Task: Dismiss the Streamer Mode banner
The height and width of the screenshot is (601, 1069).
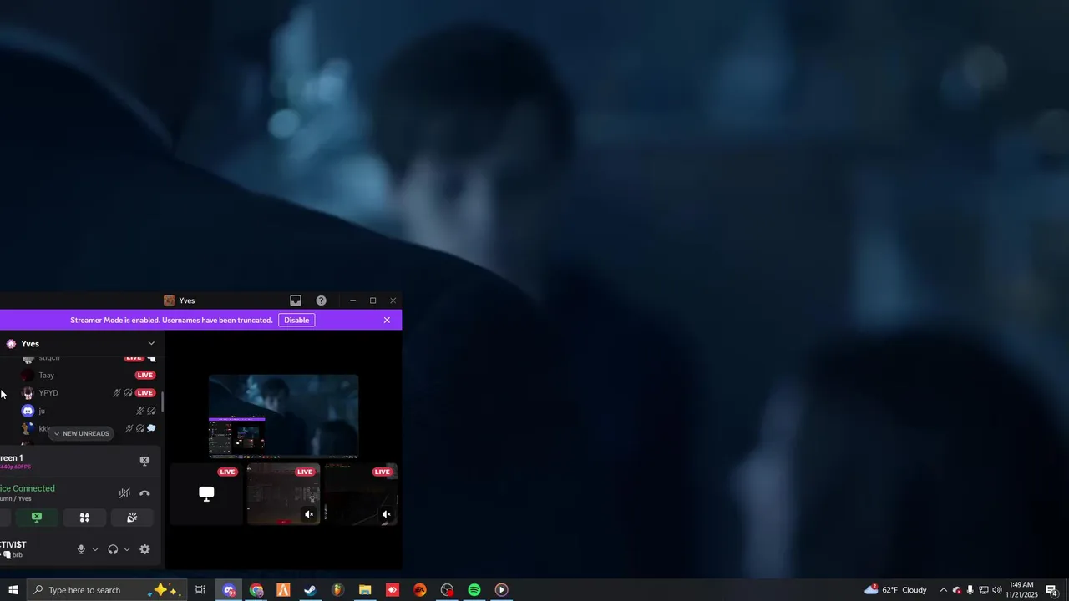Action: [387, 320]
